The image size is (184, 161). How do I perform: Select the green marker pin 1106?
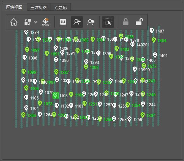point(26,88)
